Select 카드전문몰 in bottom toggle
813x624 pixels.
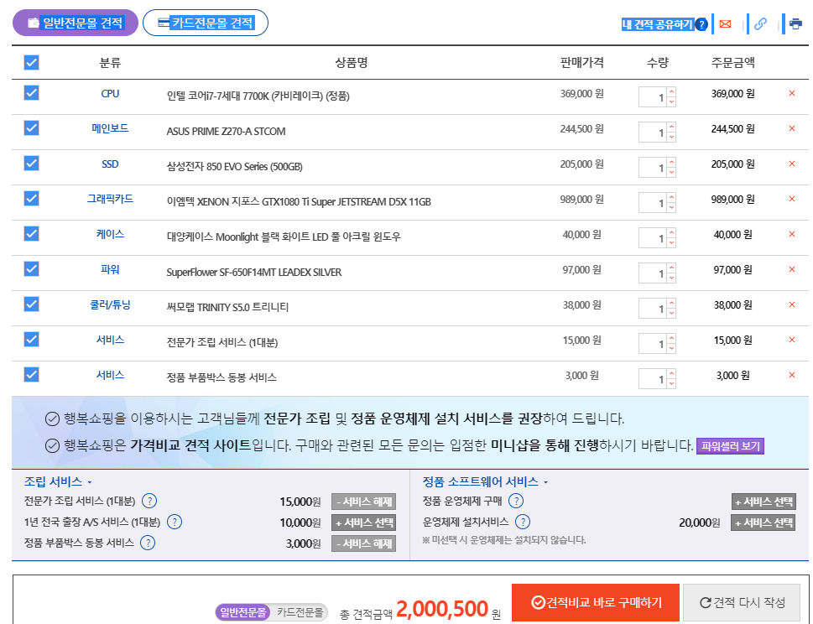300,612
